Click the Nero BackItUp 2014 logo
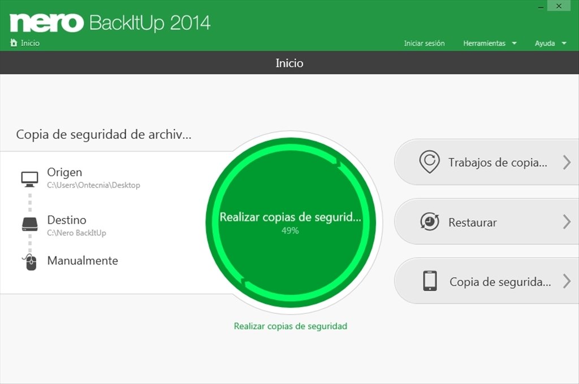579x384 pixels. [110, 23]
